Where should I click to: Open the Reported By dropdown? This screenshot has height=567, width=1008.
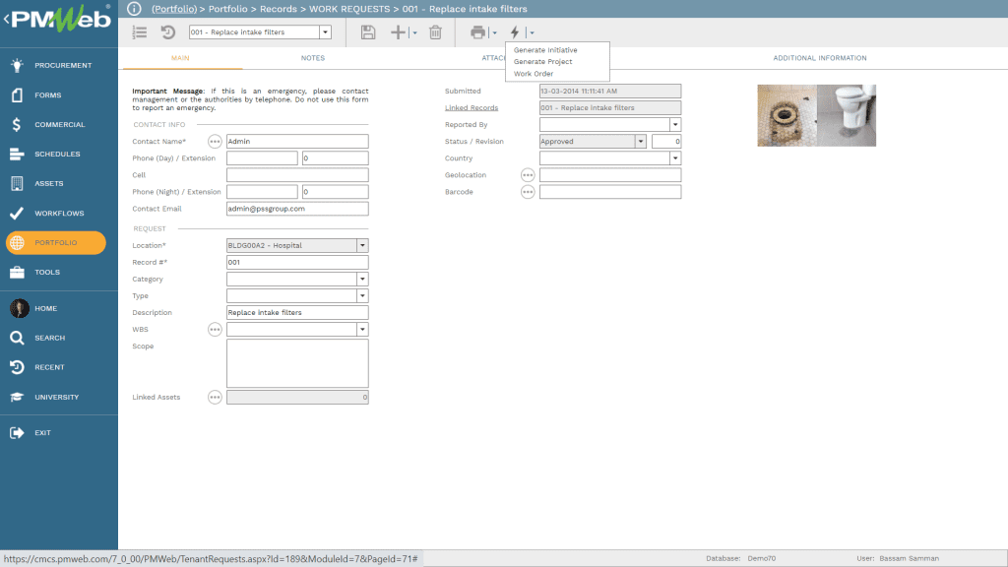pyautogui.click(x=675, y=125)
